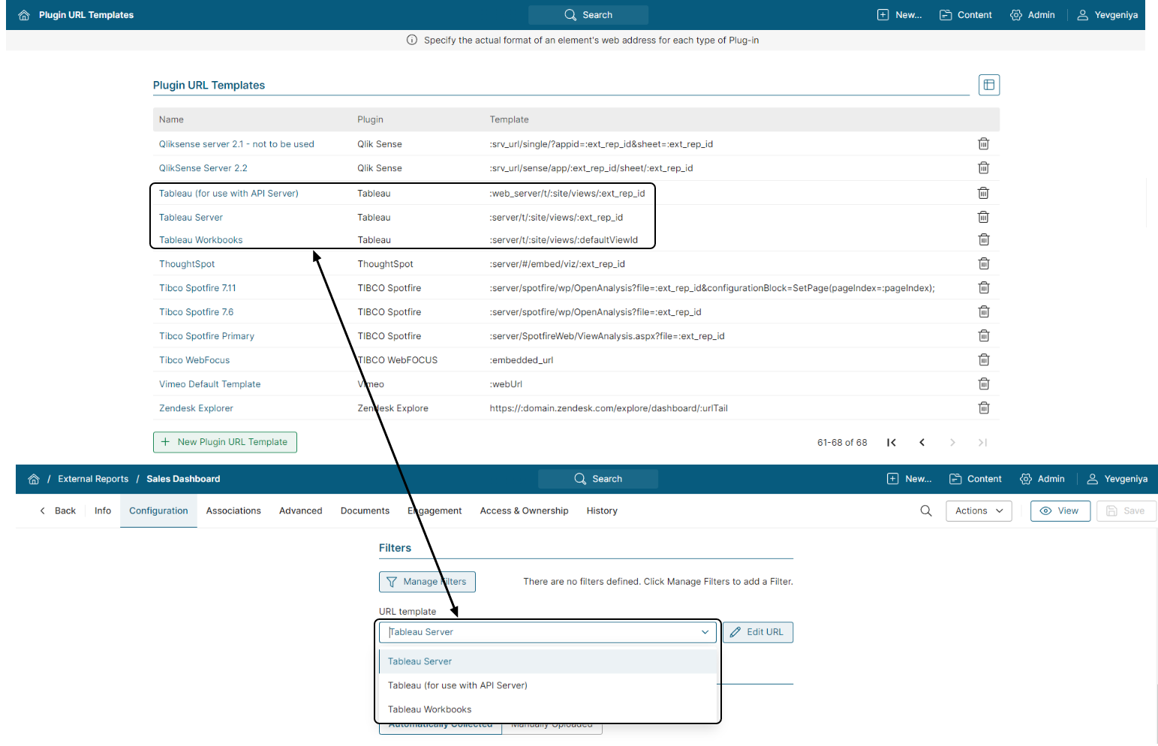Open the Tibco Spotfire Primary link
Screen dimensions: 1158x746
(x=206, y=336)
